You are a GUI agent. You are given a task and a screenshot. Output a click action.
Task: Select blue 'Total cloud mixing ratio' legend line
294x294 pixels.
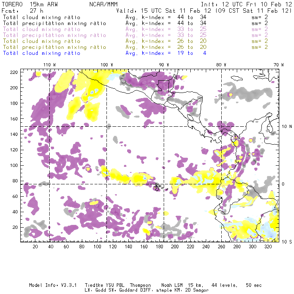(42, 53)
